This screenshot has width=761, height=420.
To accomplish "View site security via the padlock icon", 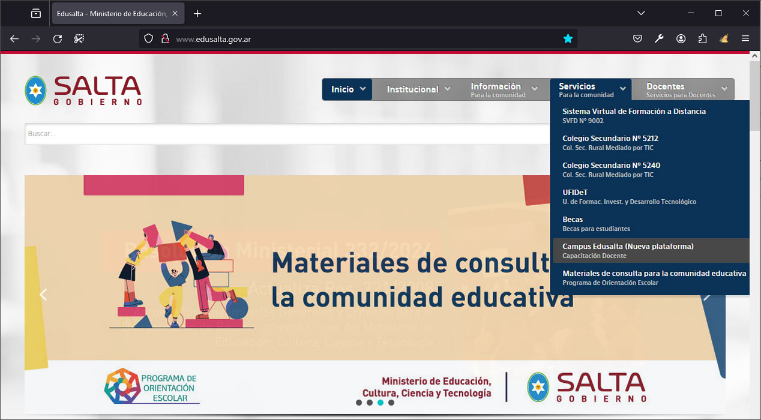I will point(165,38).
